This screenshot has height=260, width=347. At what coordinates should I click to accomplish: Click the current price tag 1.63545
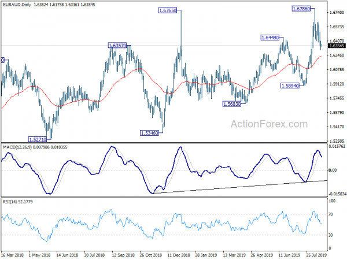(337, 46)
